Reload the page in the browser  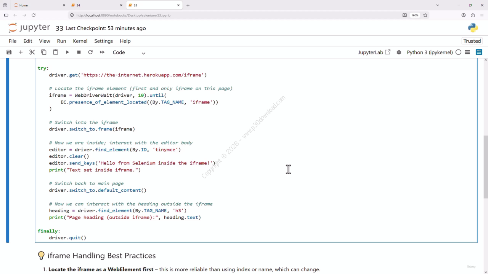[x=34, y=15]
